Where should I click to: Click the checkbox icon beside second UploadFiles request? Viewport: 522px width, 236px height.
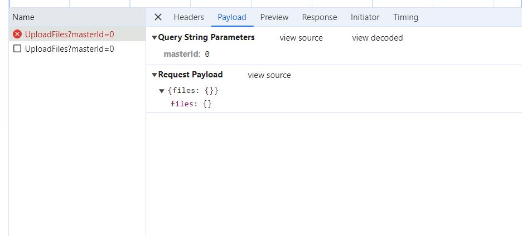tap(17, 49)
